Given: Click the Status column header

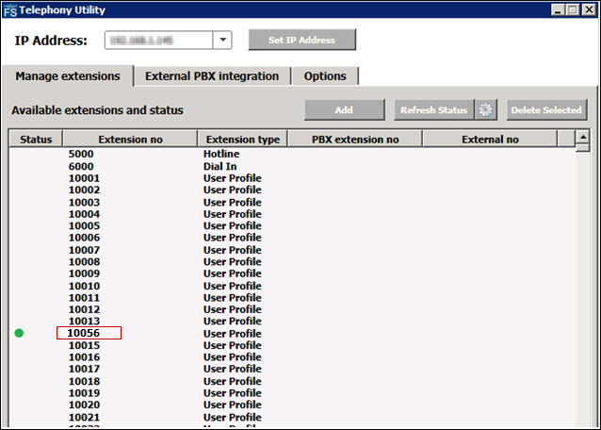Looking at the screenshot, I should 35,140.
